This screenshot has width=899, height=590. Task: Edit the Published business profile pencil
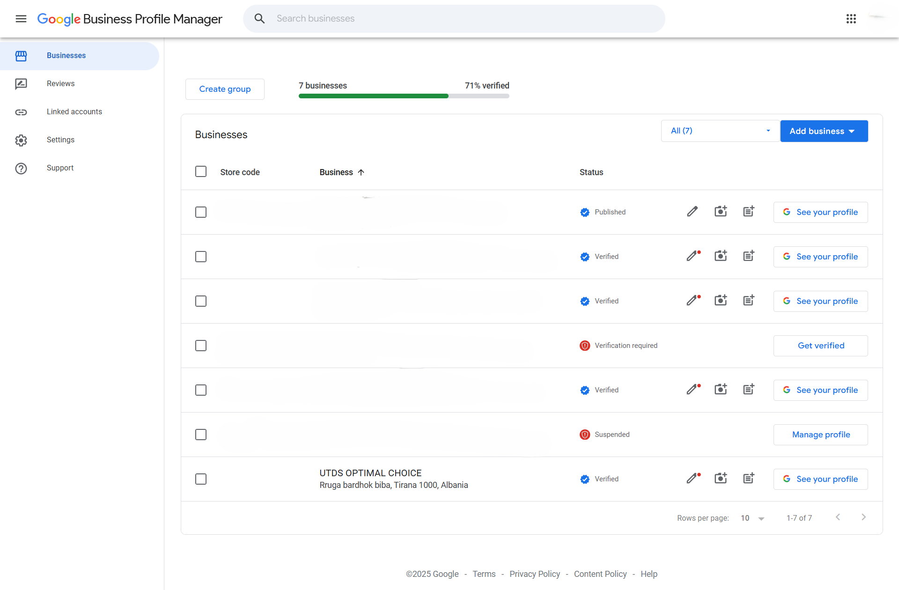coord(693,212)
